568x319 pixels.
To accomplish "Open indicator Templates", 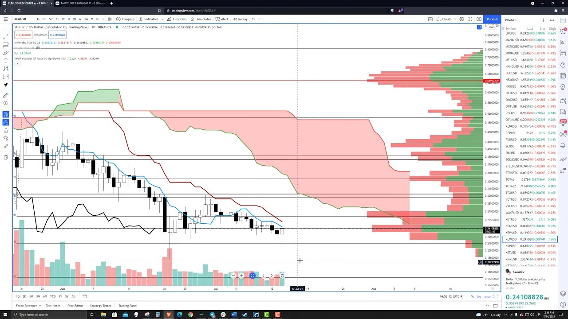I will [x=201, y=19].
